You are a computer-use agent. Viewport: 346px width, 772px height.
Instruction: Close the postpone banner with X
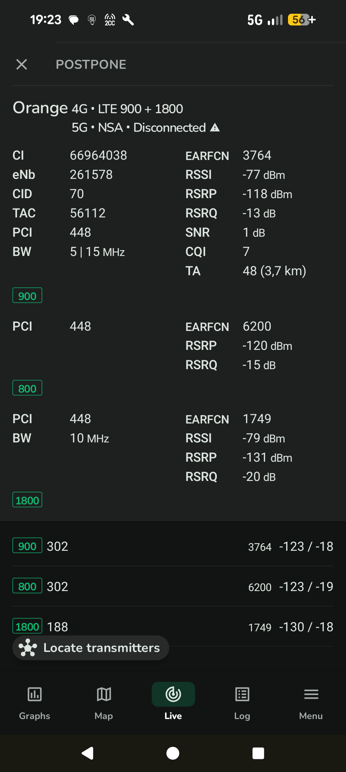(x=22, y=64)
